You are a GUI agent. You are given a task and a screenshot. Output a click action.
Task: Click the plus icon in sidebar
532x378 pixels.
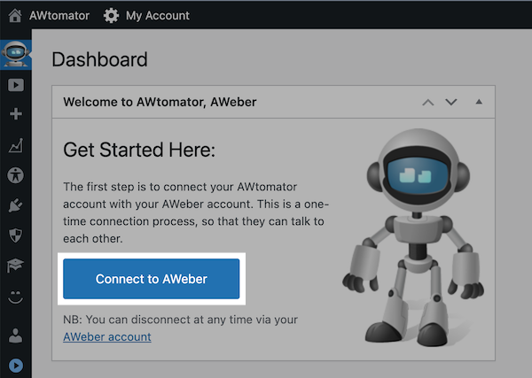tap(15, 114)
